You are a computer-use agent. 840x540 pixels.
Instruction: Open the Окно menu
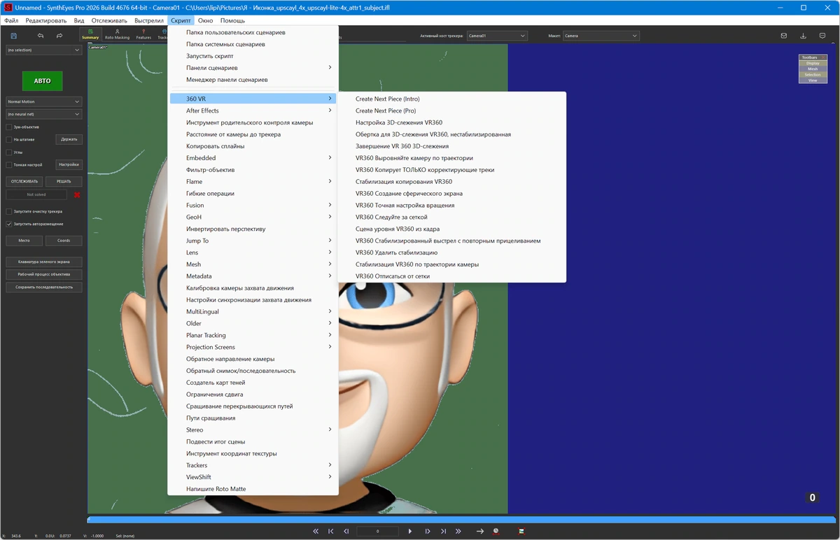(x=205, y=20)
